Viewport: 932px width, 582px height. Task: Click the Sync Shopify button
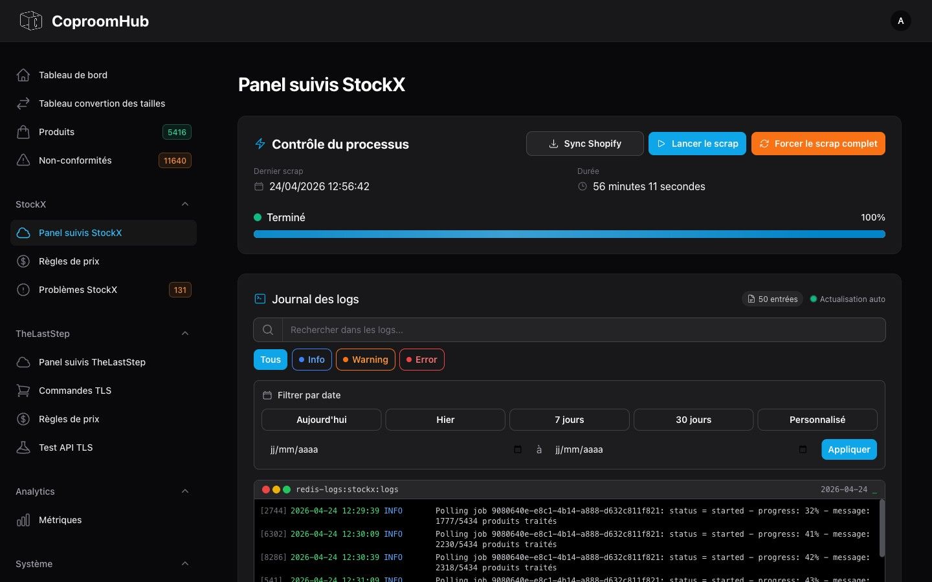click(x=584, y=144)
